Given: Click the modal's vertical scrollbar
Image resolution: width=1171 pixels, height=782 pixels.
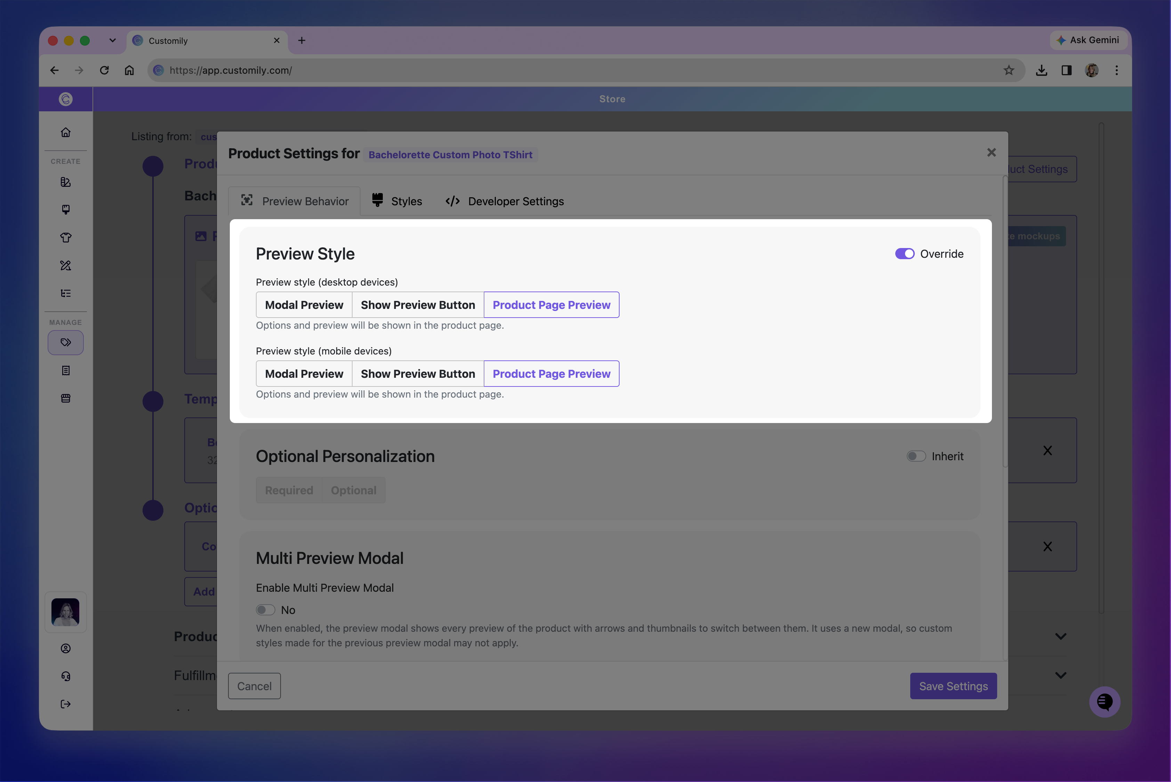Looking at the screenshot, I should point(1005,322).
